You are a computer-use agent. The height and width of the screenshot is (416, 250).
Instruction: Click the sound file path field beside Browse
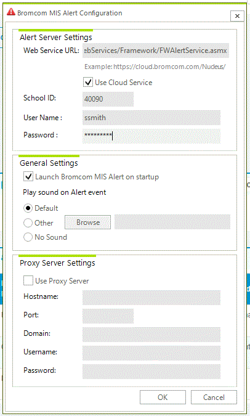(172, 222)
